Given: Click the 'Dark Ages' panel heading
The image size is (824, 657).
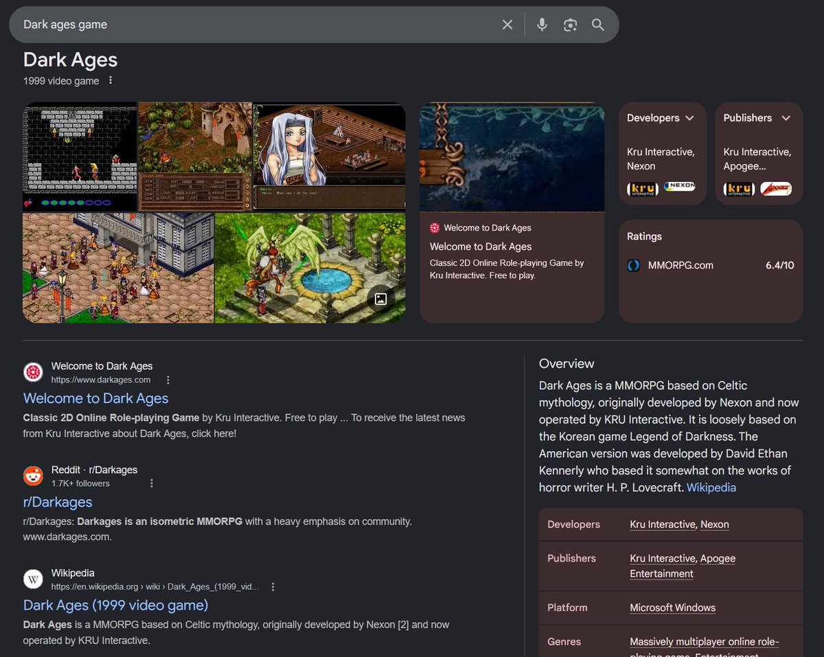Looking at the screenshot, I should click(x=71, y=60).
